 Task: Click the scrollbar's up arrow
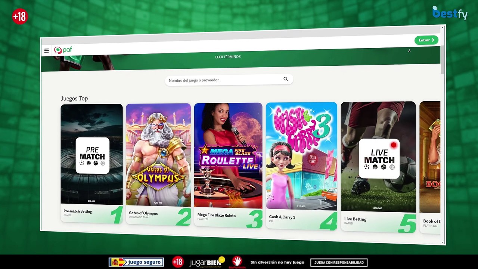pyautogui.click(x=443, y=28)
